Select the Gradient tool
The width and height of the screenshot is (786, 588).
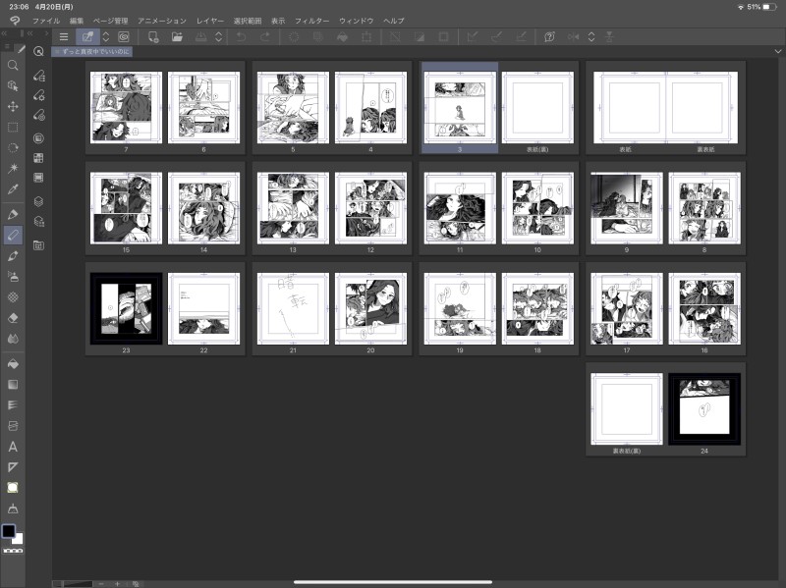(13, 385)
